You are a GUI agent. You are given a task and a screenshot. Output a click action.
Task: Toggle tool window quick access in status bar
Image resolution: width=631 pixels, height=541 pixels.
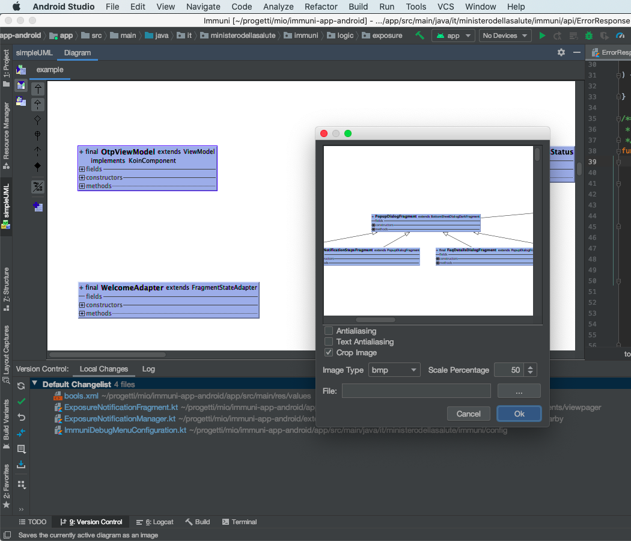(7, 535)
